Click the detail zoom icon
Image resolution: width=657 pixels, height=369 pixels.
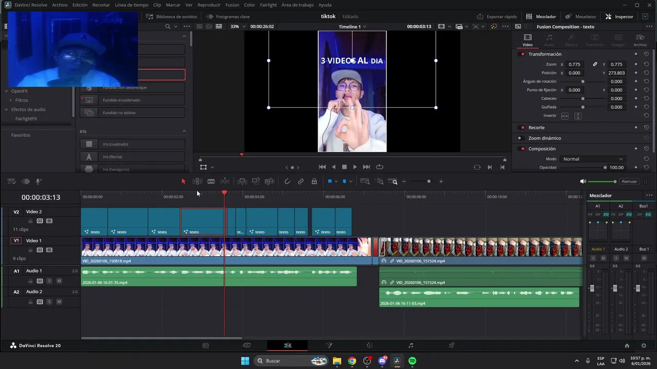click(x=380, y=181)
